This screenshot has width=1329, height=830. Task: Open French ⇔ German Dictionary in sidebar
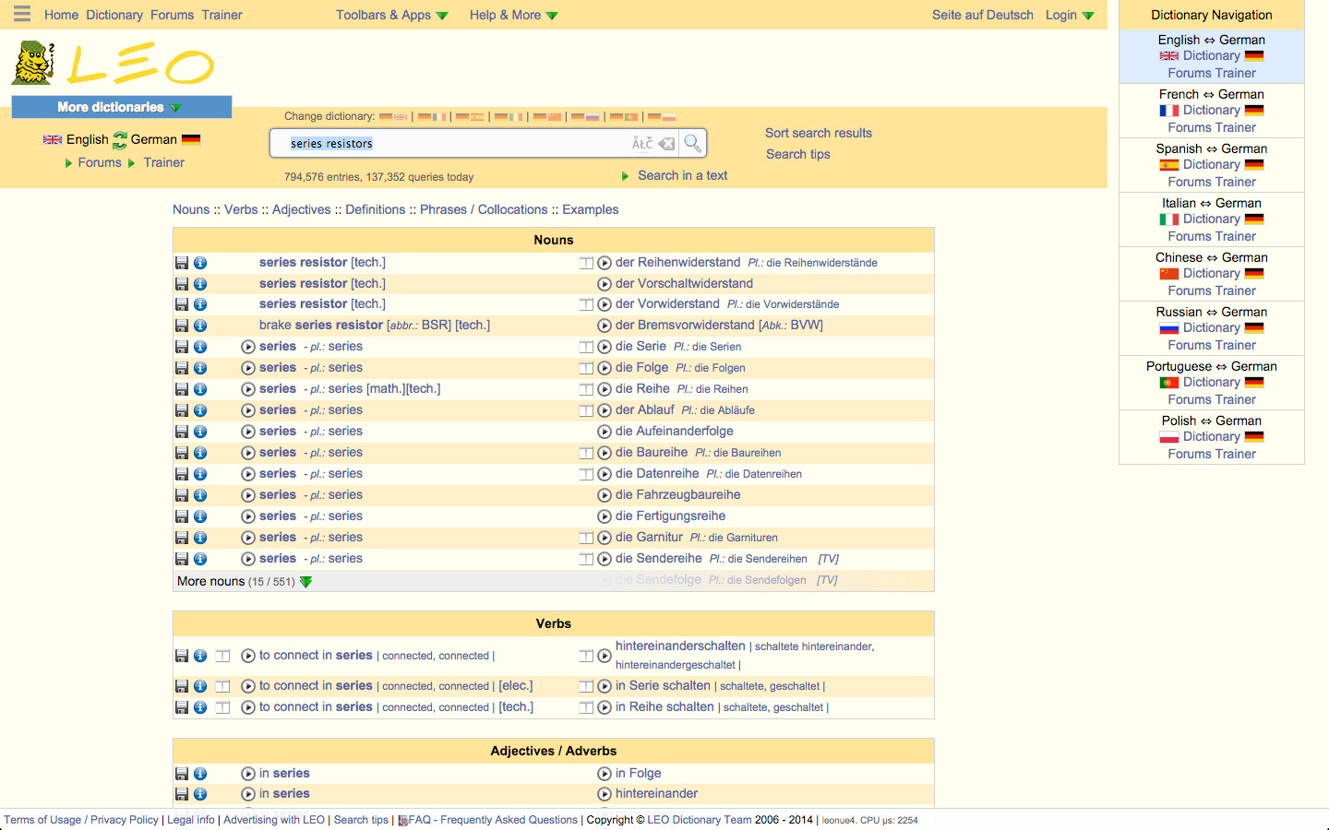1212,110
